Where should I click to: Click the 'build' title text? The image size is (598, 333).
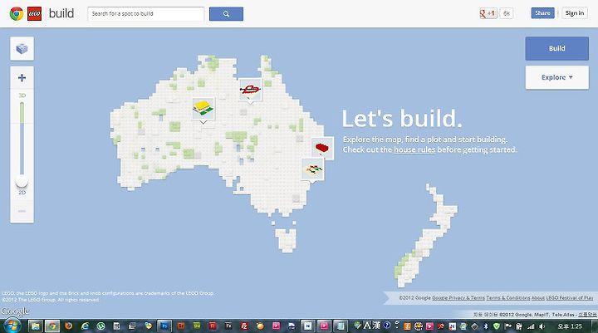pos(61,13)
